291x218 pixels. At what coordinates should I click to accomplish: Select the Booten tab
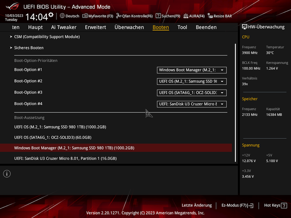pos(161,27)
